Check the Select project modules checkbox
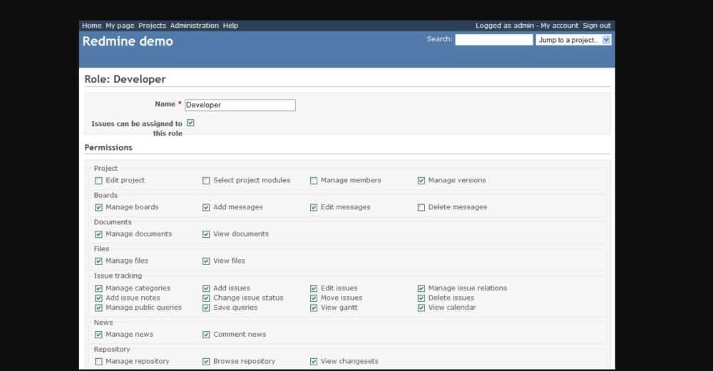 [206, 181]
